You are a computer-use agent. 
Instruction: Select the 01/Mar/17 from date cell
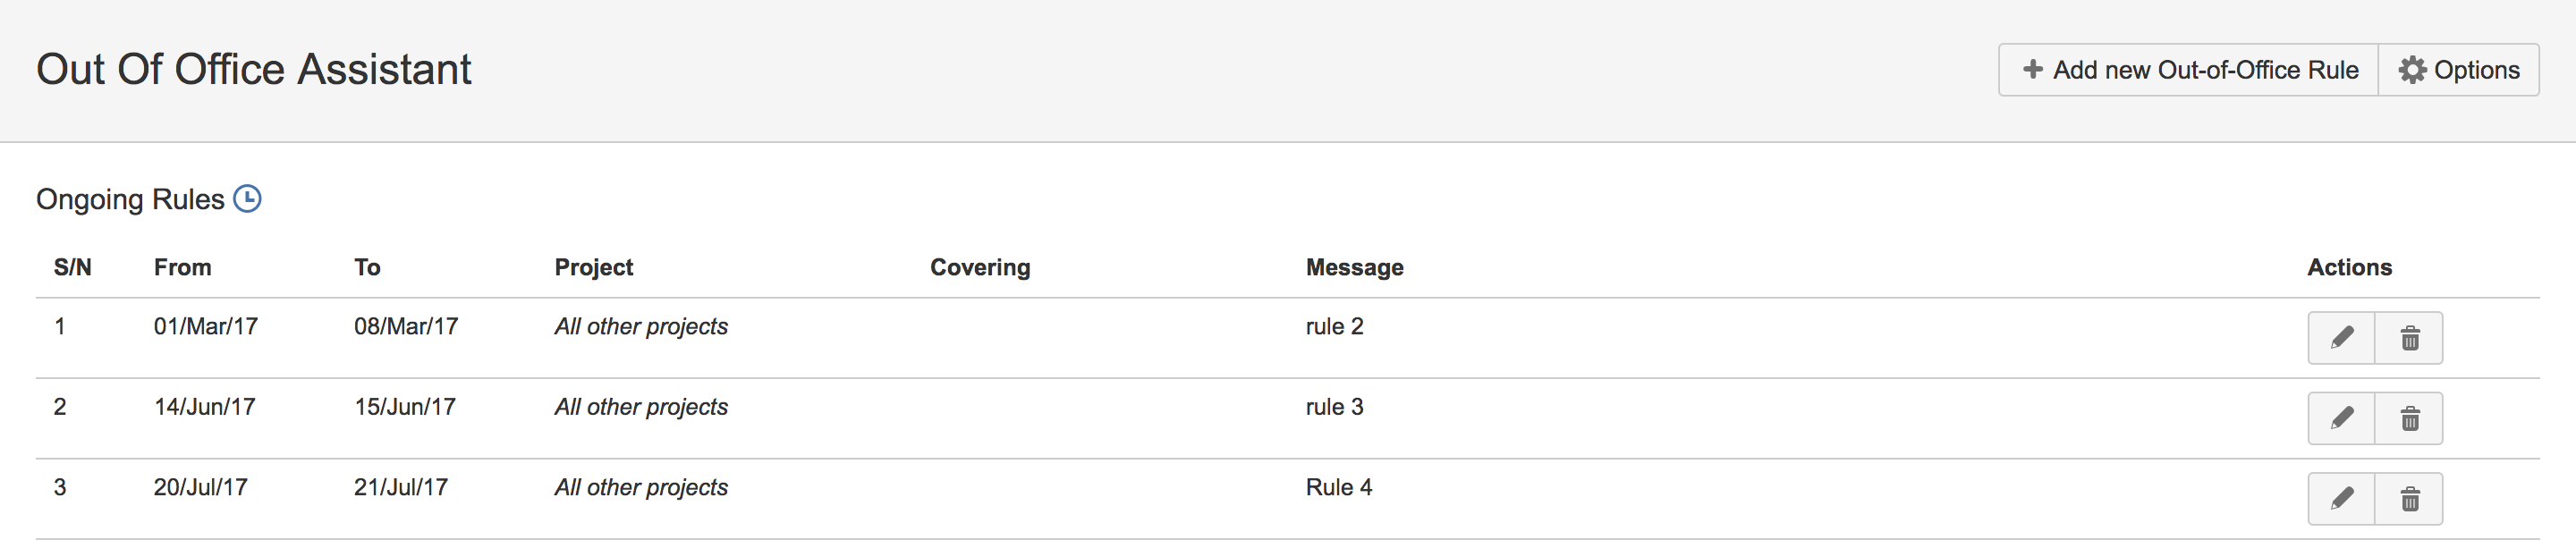tap(205, 326)
